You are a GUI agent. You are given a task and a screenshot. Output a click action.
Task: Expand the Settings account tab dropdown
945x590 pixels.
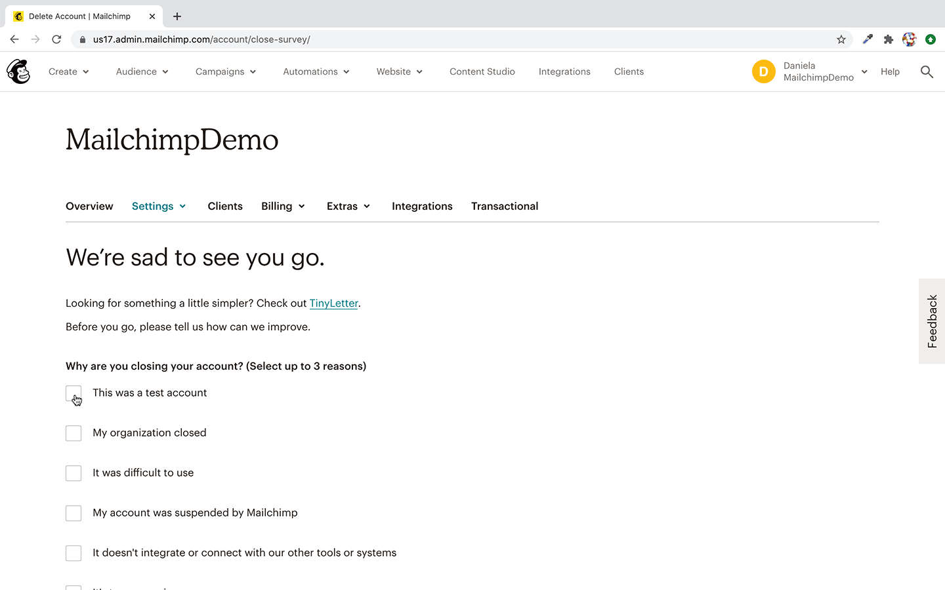(159, 206)
